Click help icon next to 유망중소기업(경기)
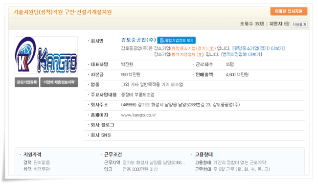 [211, 48]
